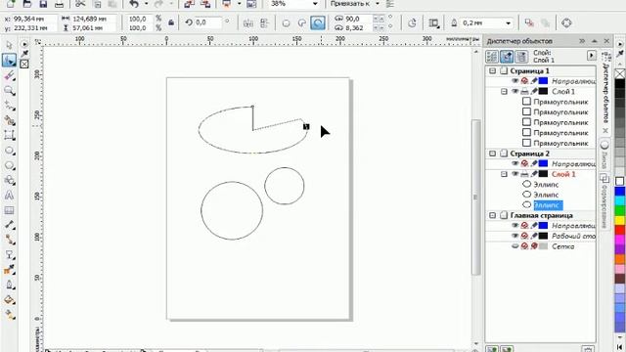Image resolution: width=626 pixels, height=352 pixels.
Task: Switch to the Формирование docker tab
Action: [x=604, y=201]
